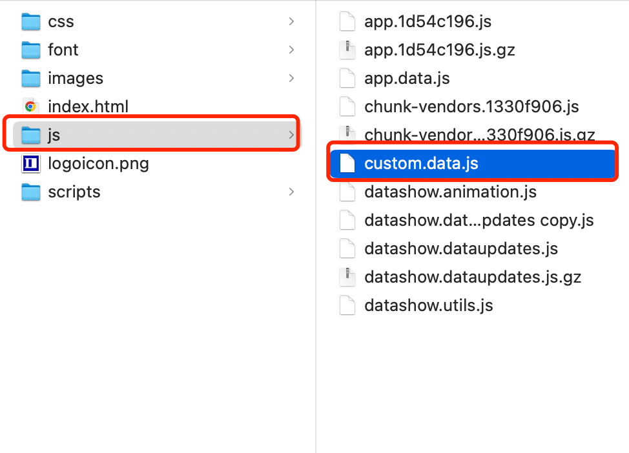The width and height of the screenshot is (629, 453).
Task: Click the logoicon.png image thumbnail icon
Action: point(30,164)
